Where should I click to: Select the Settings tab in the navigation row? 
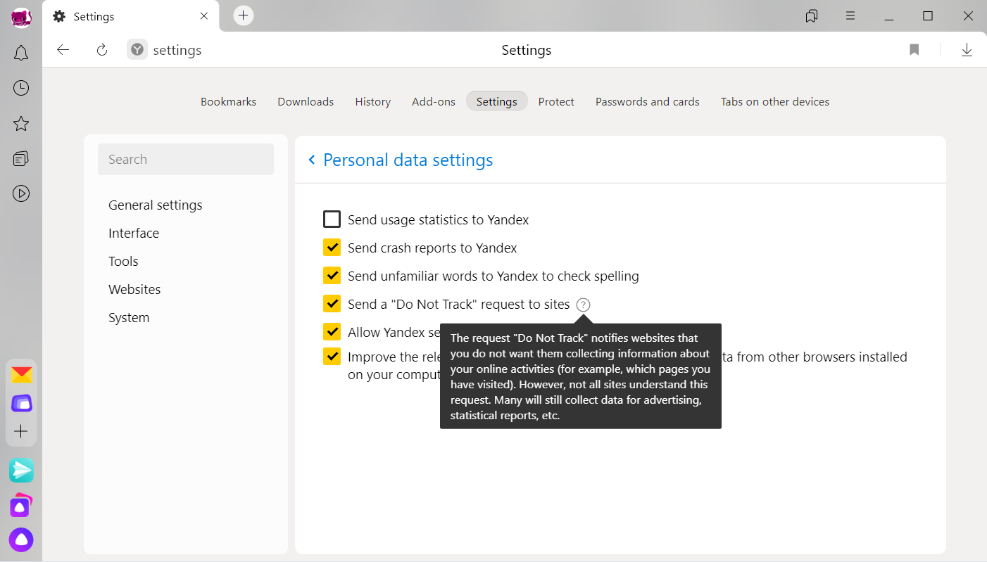(497, 101)
